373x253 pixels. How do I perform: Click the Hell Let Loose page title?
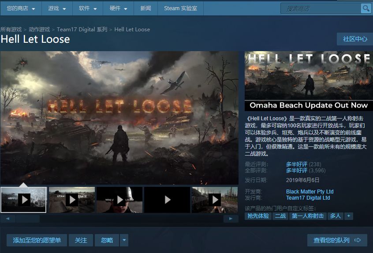35,39
